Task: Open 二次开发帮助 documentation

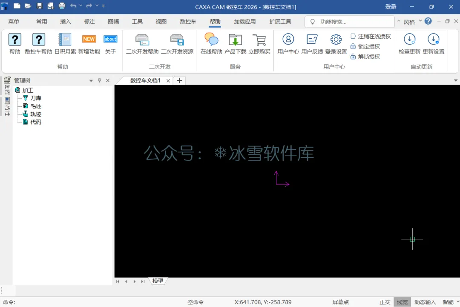Action: click(142, 44)
